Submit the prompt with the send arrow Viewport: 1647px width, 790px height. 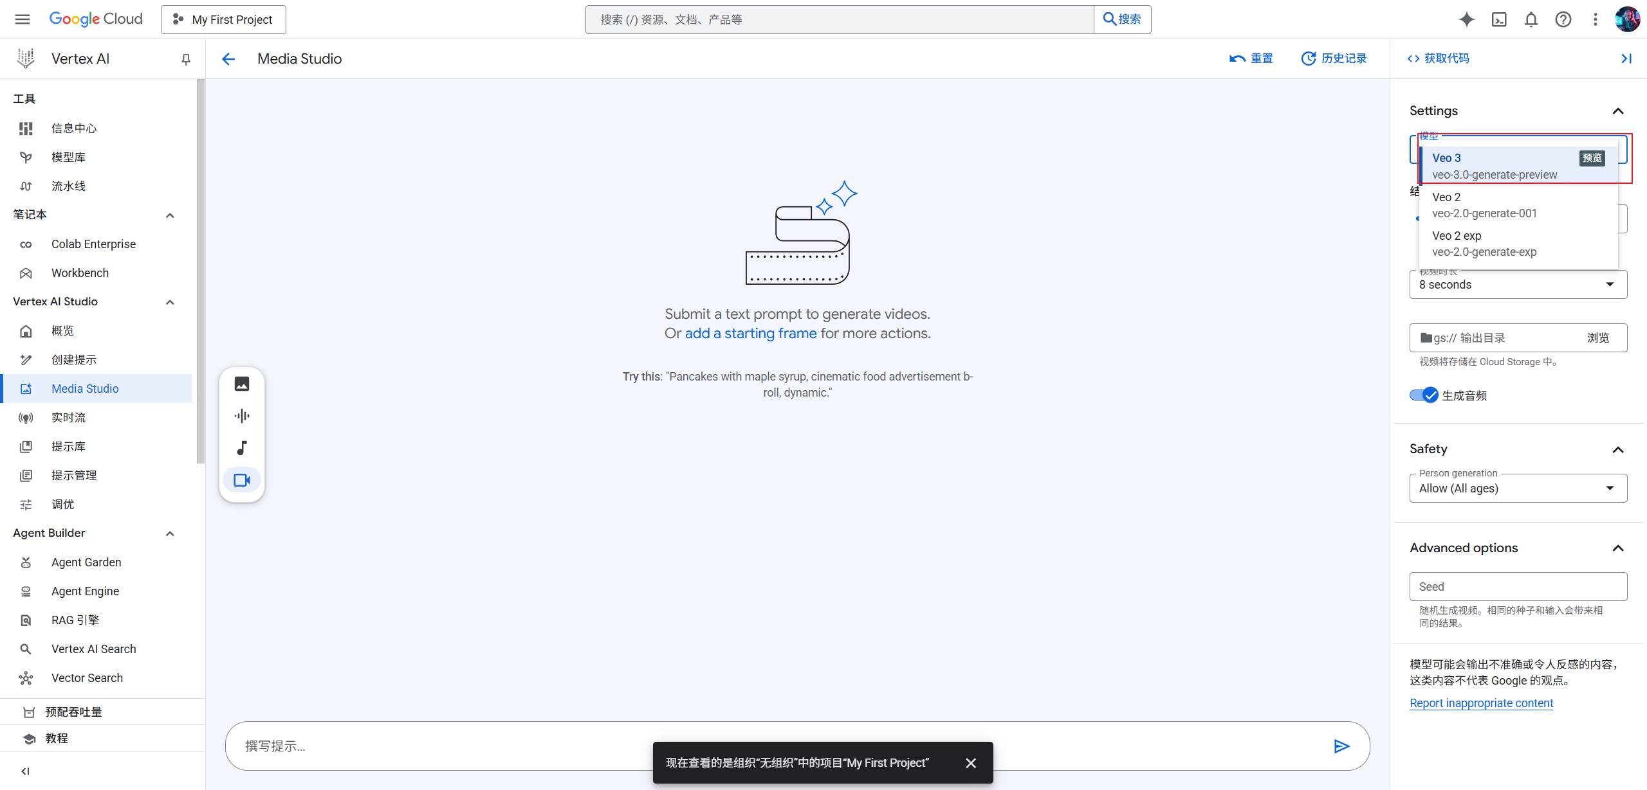click(x=1341, y=746)
